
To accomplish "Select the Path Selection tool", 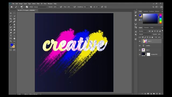I will click(x=14, y=36).
